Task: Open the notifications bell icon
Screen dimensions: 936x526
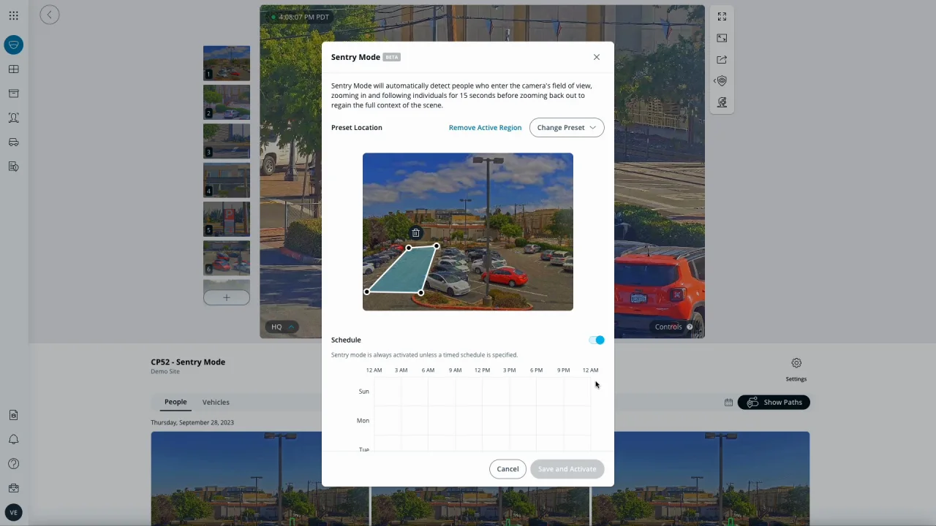Action: (13, 439)
